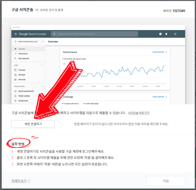Click step 3 text about 적용 버튼
The image size is (196, 190).
(x=62, y=164)
